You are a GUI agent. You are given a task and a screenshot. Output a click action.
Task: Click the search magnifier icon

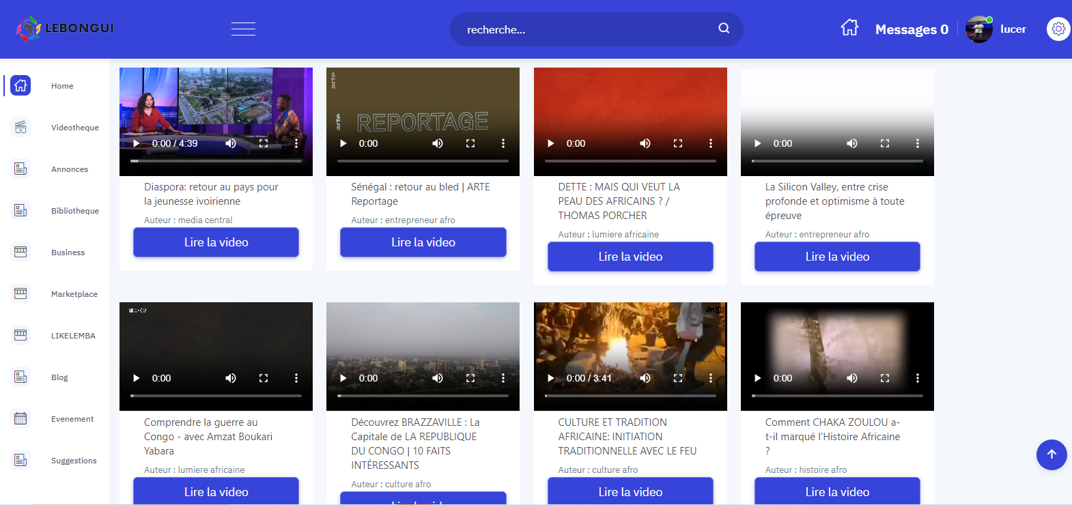(x=724, y=29)
